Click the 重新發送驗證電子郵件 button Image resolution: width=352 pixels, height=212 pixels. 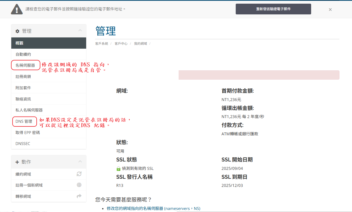pyautogui.click(x=273, y=9)
